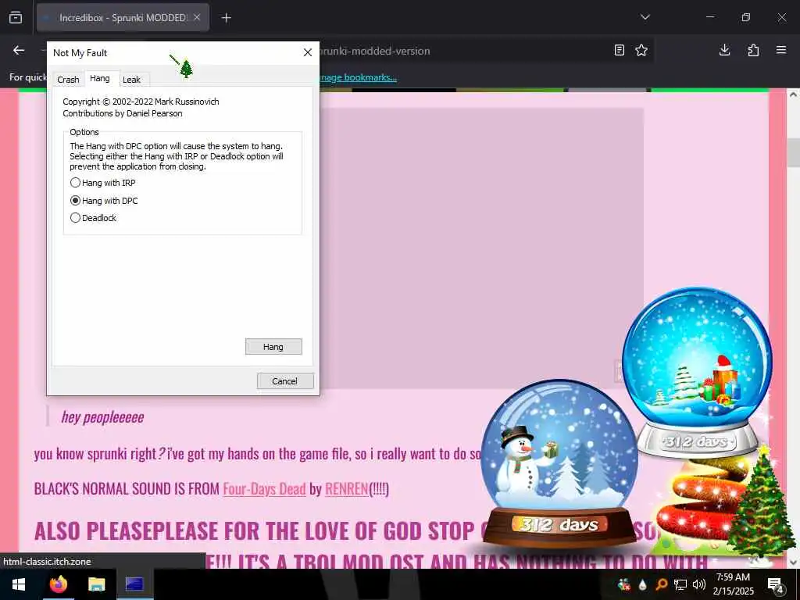Open the downloads panel
Screen dimensions: 800x600
pos(724,50)
